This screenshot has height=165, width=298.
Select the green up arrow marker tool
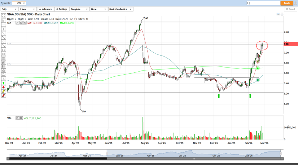3,83
